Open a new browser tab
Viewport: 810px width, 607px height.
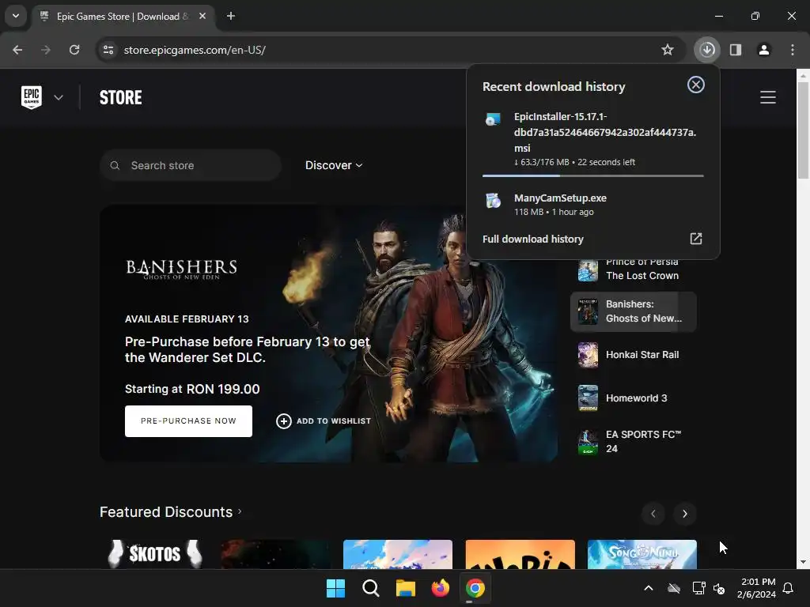click(231, 16)
